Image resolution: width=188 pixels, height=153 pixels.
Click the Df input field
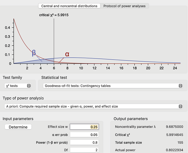pyautogui.click(x=84, y=150)
